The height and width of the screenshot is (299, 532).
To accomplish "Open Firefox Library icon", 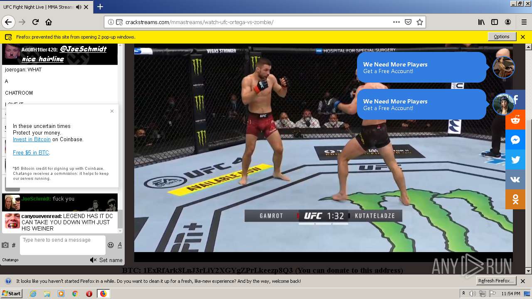I will 481,22.
